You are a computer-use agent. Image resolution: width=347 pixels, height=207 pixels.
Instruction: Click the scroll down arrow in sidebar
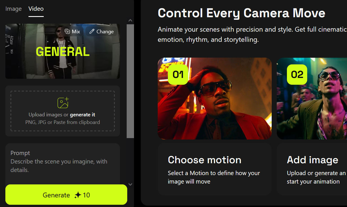pos(130,184)
